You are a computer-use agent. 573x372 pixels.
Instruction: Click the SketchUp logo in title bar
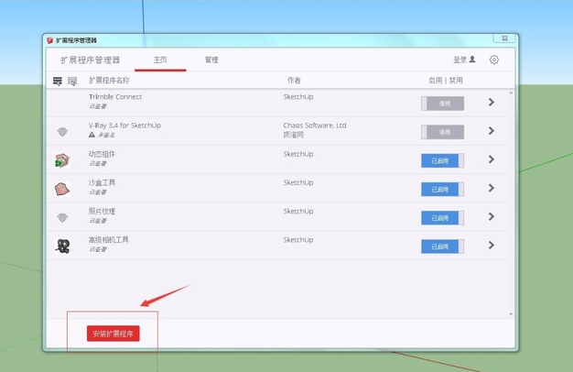tap(50, 40)
